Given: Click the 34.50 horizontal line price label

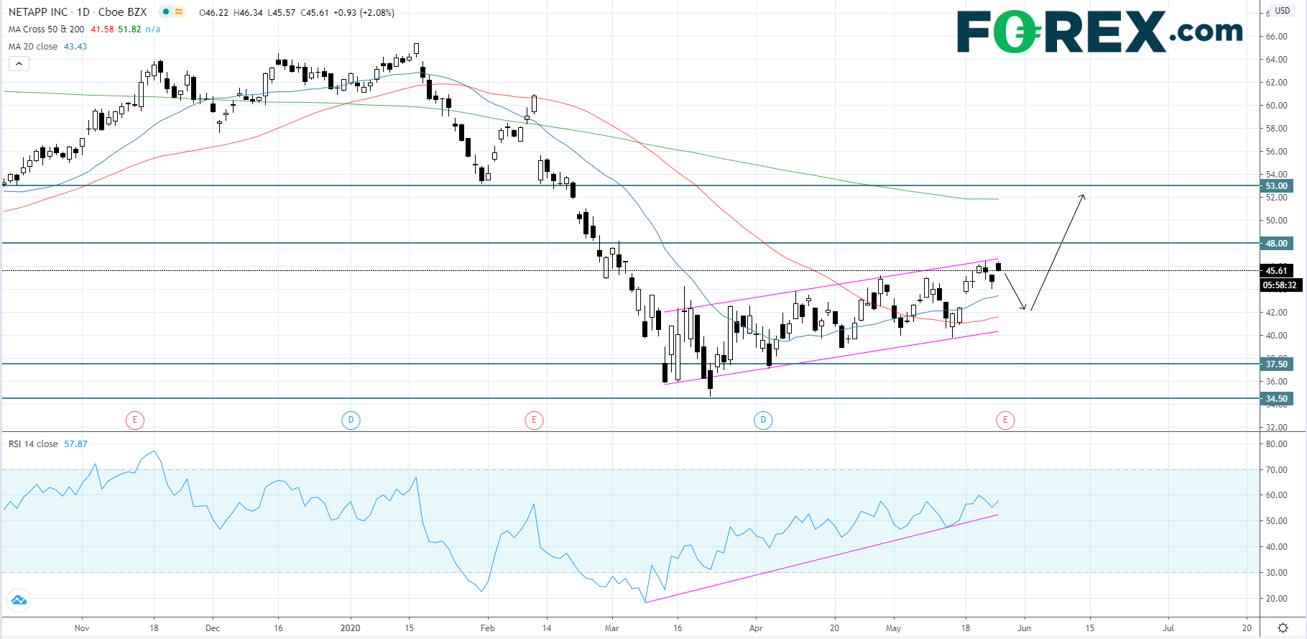Looking at the screenshot, I should tap(1277, 399).
